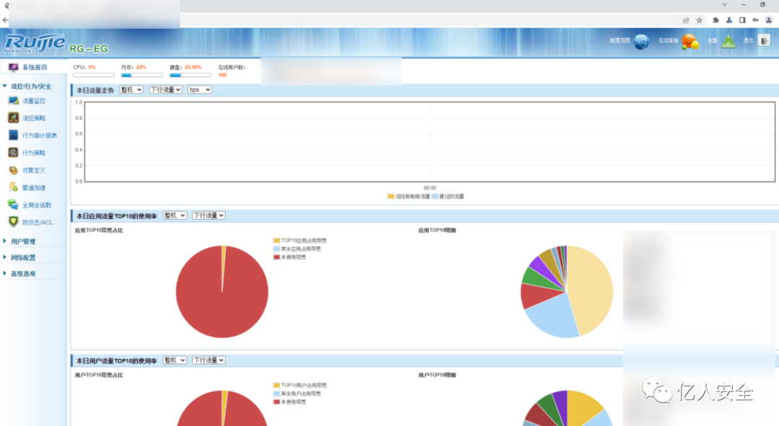Toggle 未使用带宽 legend in 用户 chart
Image resolution: width=779 pixels, height=426 pixels.
pos(276,401)
